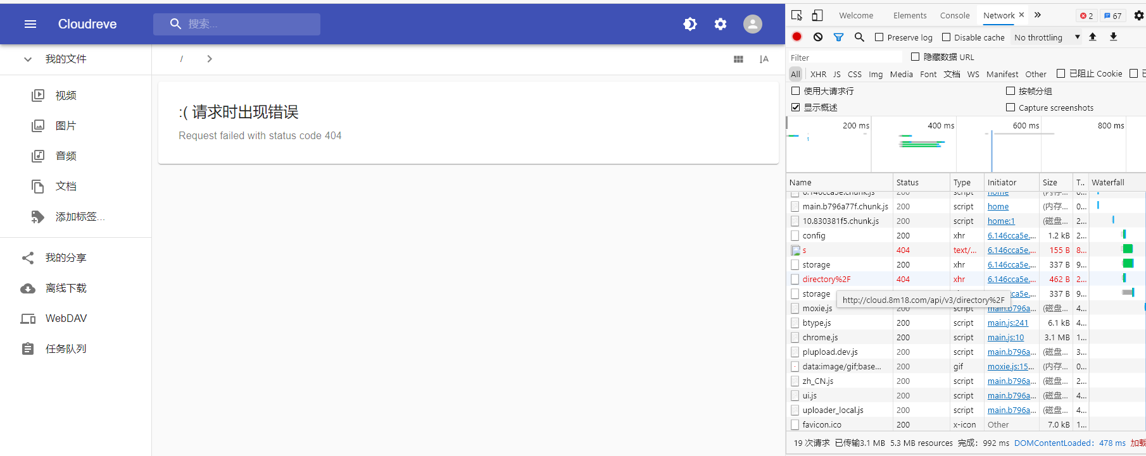Screen dimensions: 1146x456
Task: Open the Cloudreve hamburger menu
Action: [30, 24]
